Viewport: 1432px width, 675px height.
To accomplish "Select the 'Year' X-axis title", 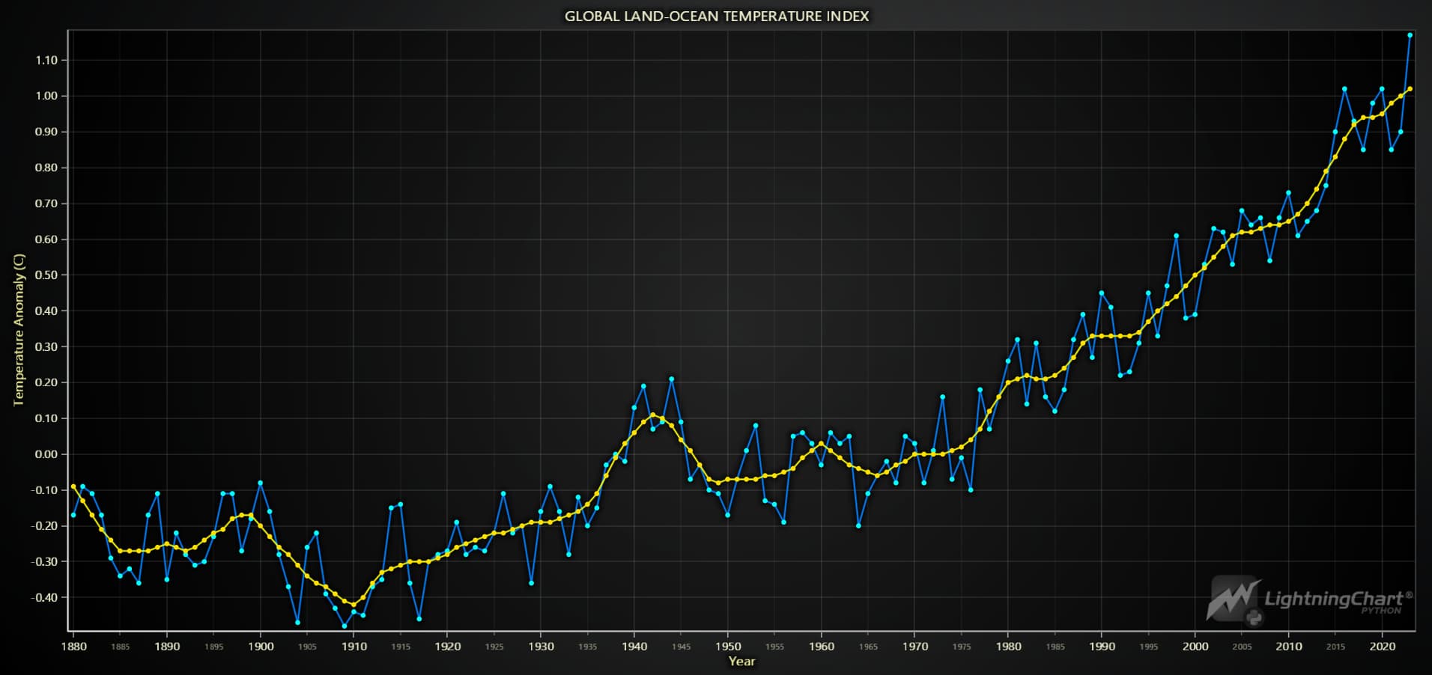I will [x=741, y=662].
